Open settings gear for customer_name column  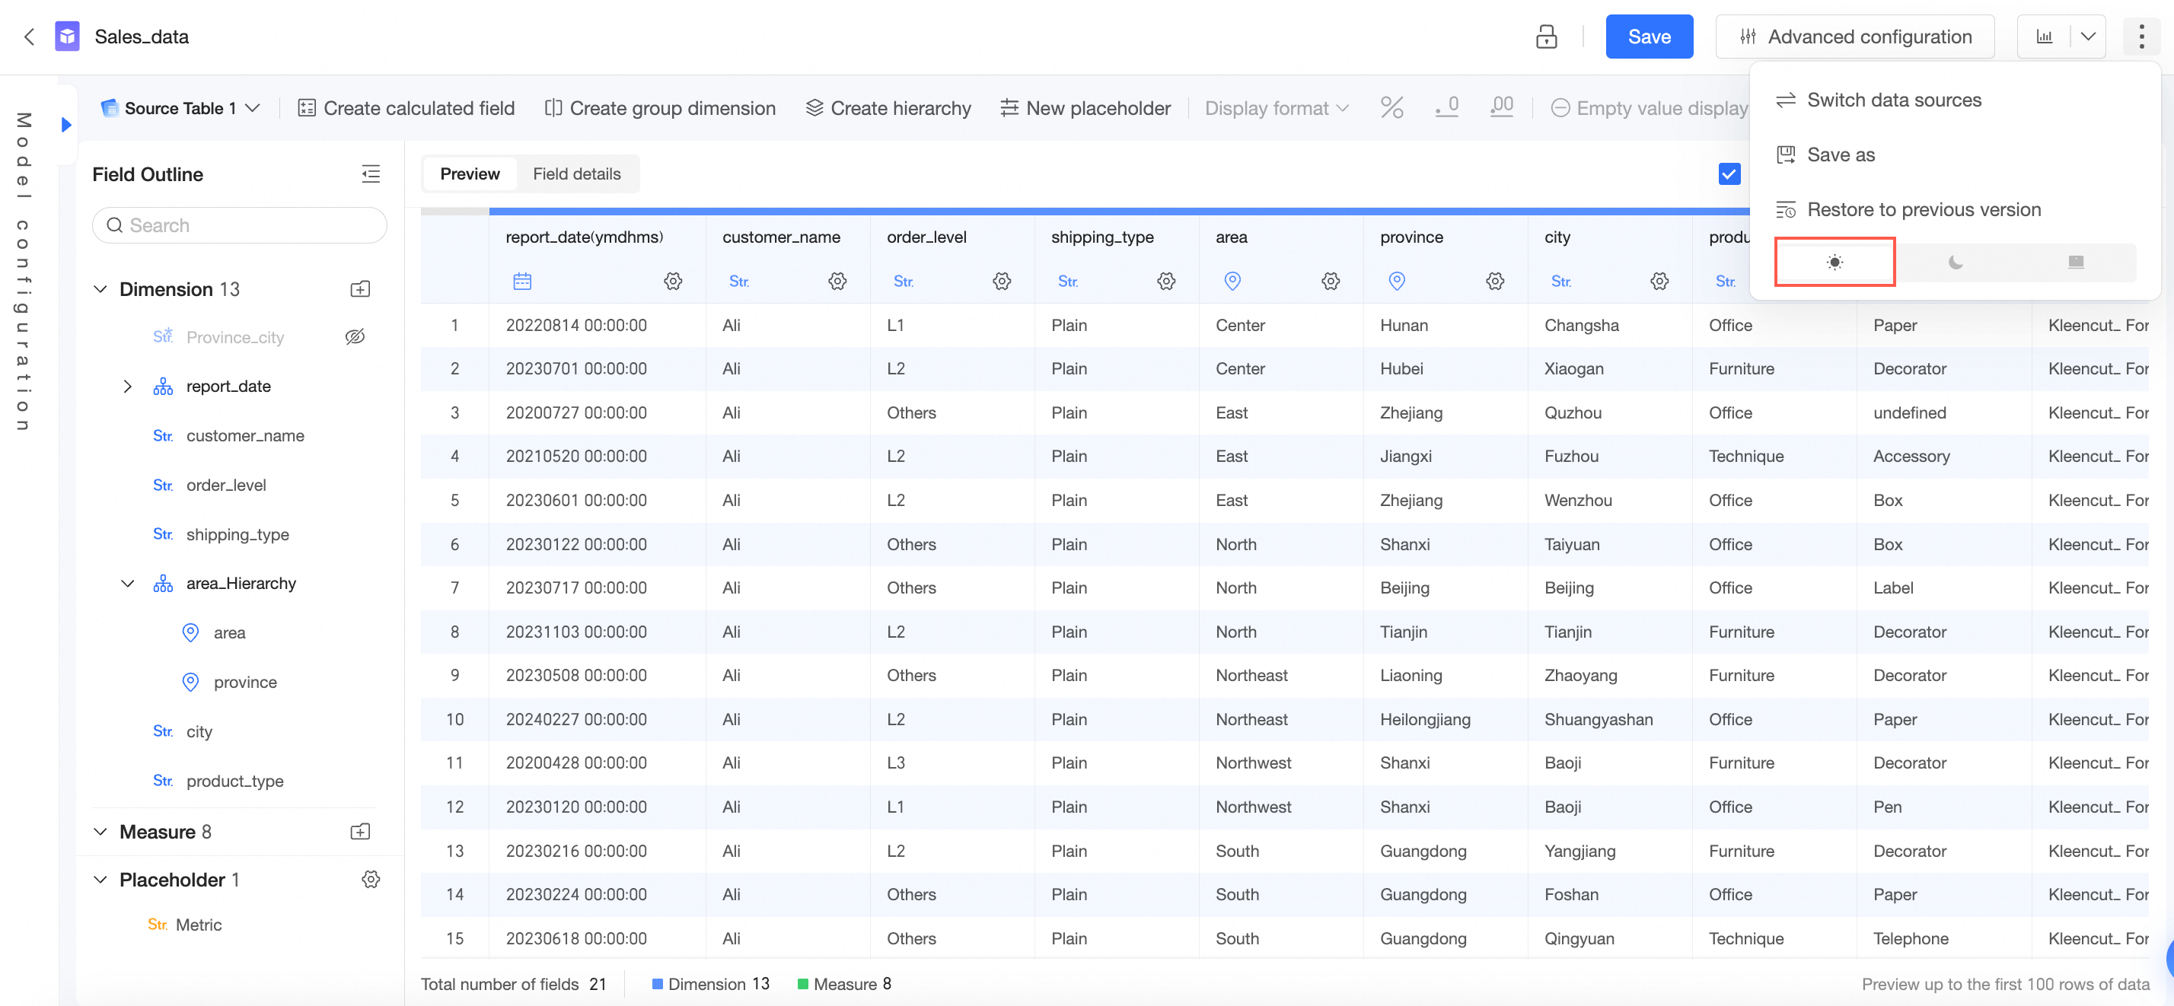tap(837, 281)
